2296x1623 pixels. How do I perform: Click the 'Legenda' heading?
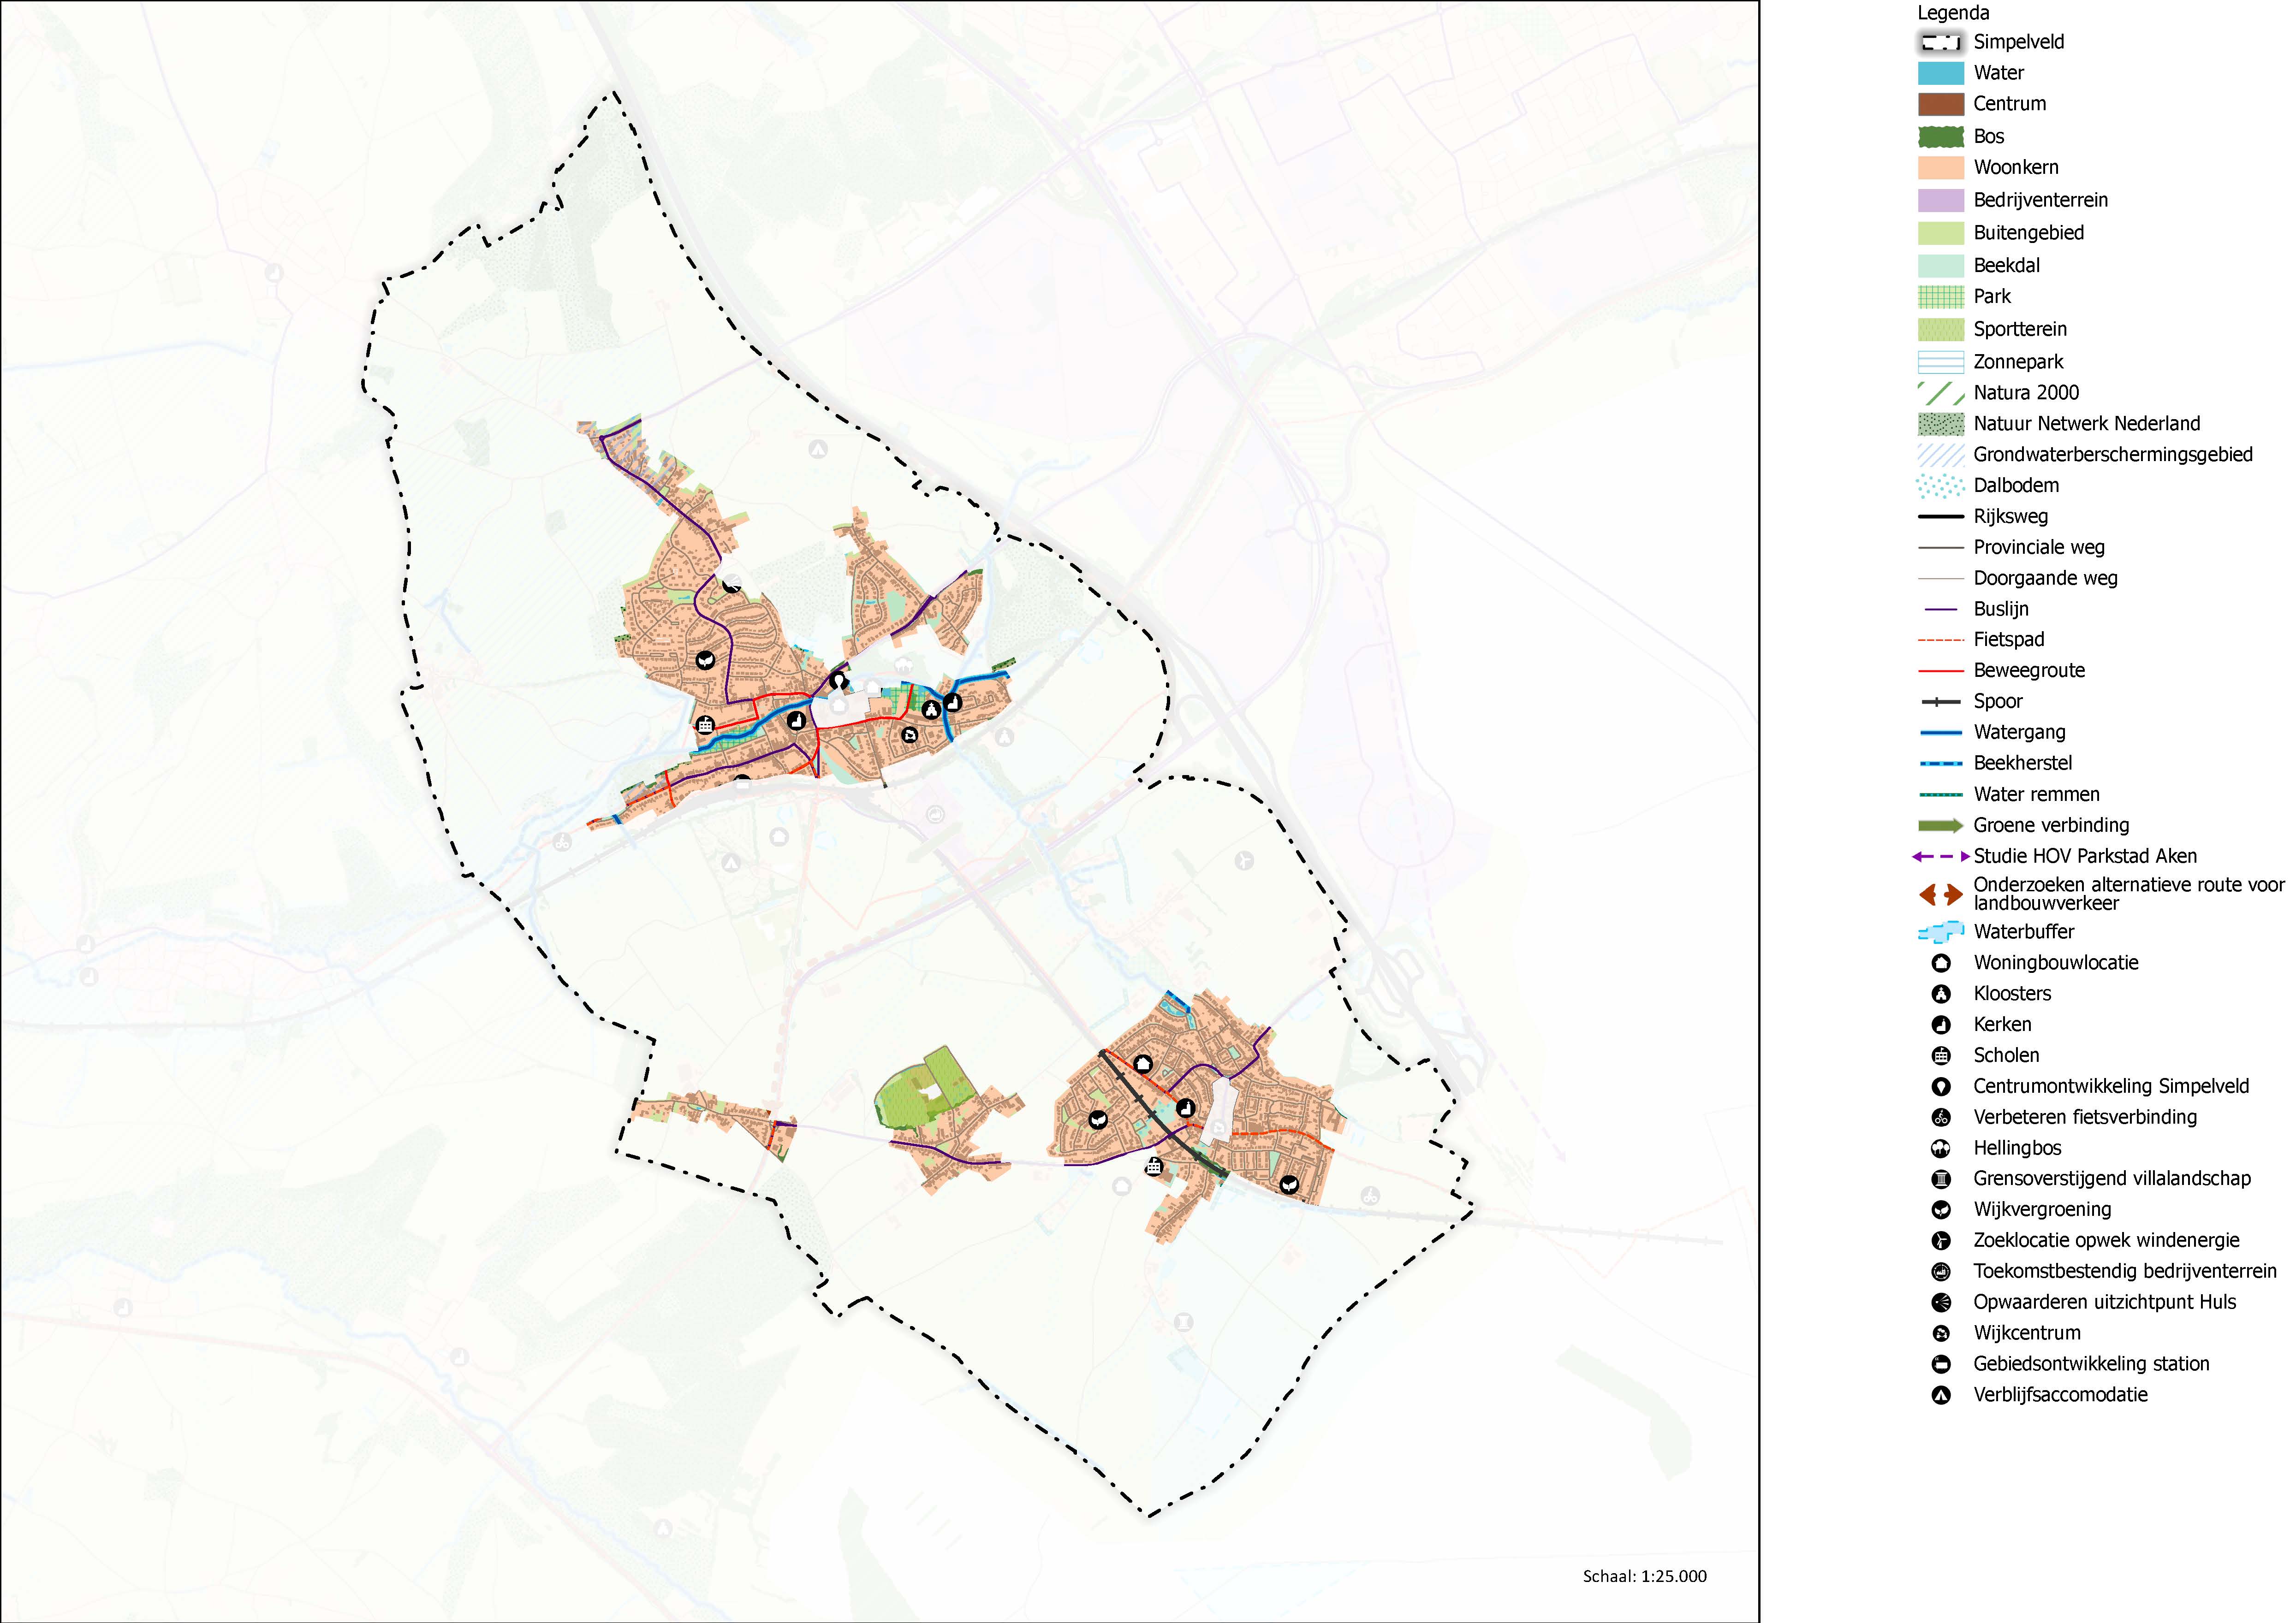(1953, 13)
